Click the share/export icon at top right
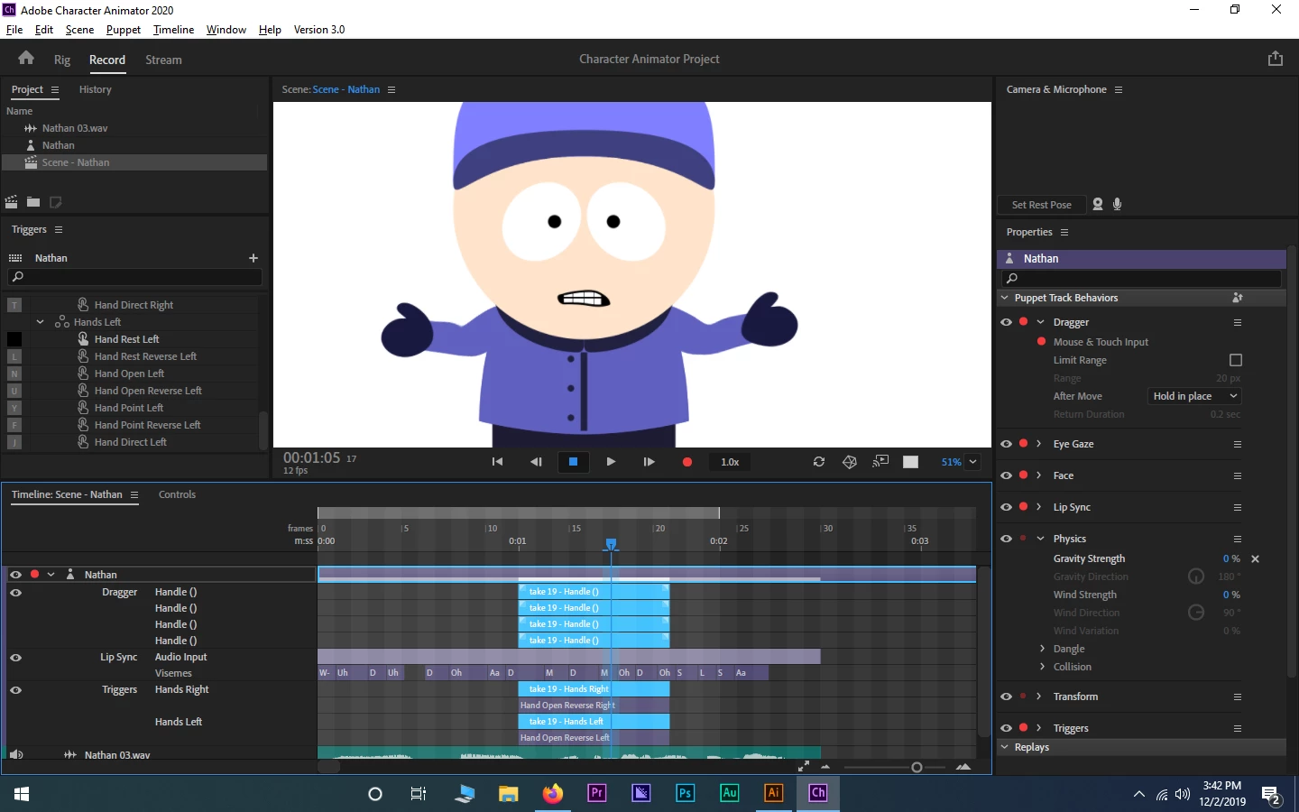1299x812 pixels. pos(1275,59)
